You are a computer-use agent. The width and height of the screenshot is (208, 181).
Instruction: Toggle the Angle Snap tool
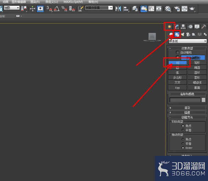(x=57, y=9)
